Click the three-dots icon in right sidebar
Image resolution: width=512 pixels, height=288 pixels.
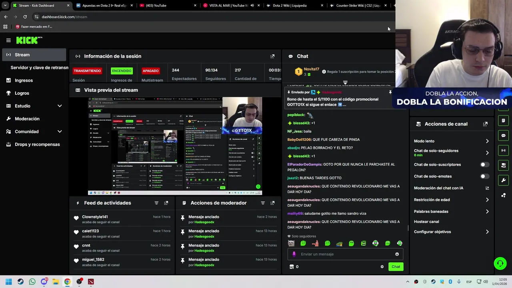pyautogui.click(x=503, y=195)
